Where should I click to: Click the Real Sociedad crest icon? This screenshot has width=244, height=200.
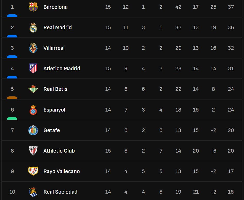pos(33,192)
